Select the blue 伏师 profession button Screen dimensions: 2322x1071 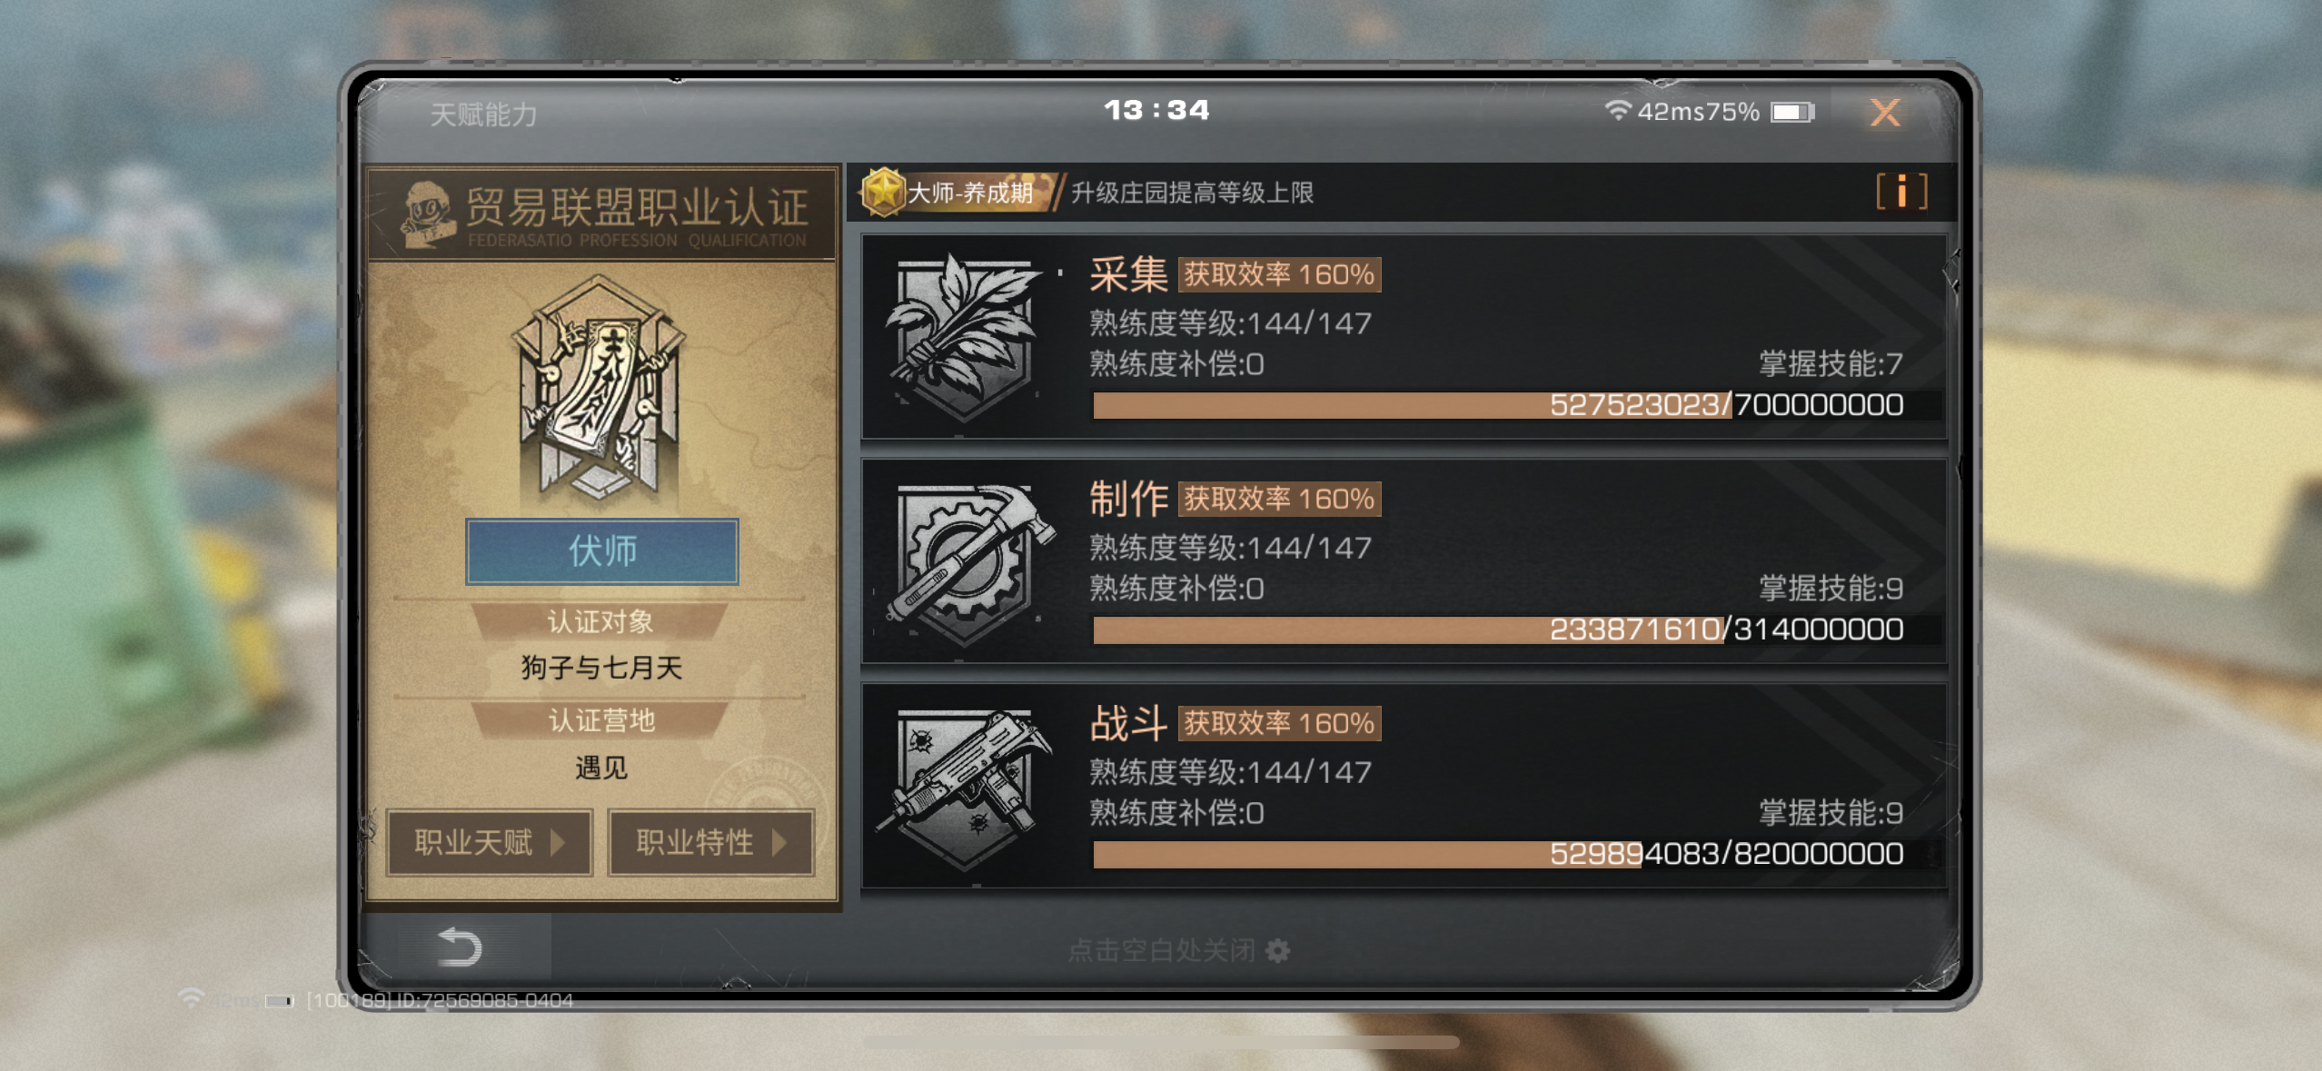[x=602, y=551]
